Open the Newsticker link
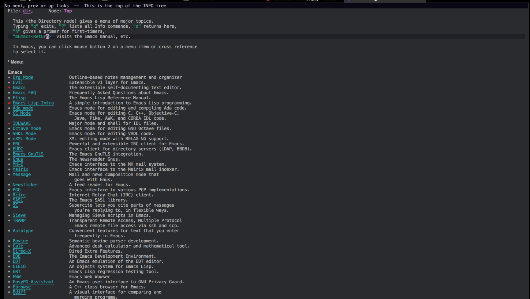 click(x=26, y=185)
